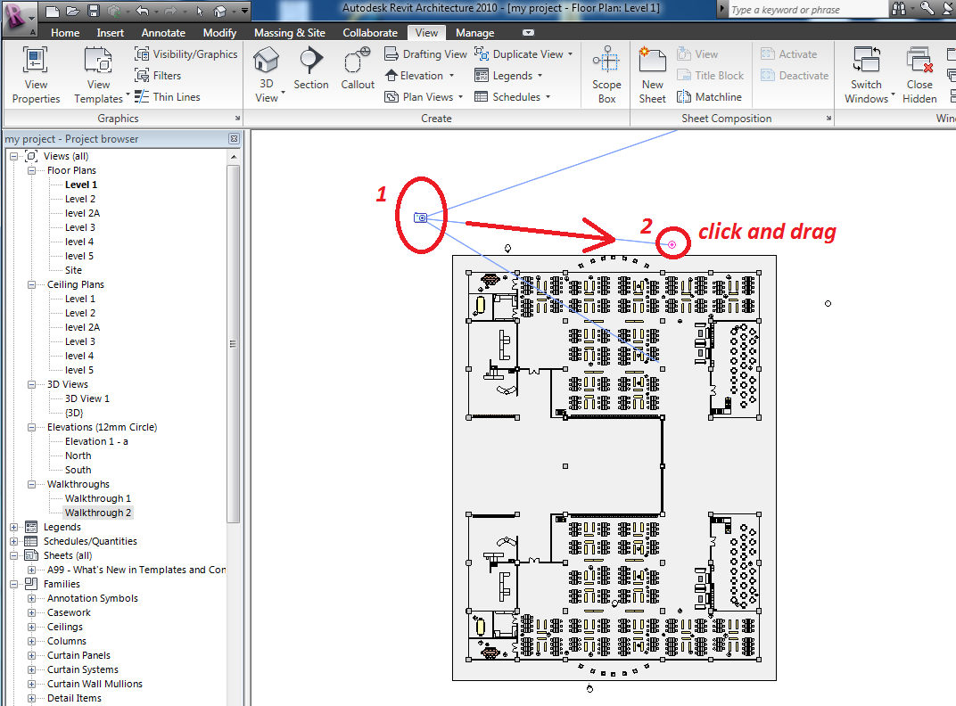The image size is (956, 706).
Task: Open Sheet Composition panel launcher arrow
Action: point(828,119)
